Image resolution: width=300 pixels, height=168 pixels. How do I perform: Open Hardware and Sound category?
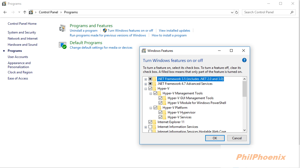[x=22, y=45]
